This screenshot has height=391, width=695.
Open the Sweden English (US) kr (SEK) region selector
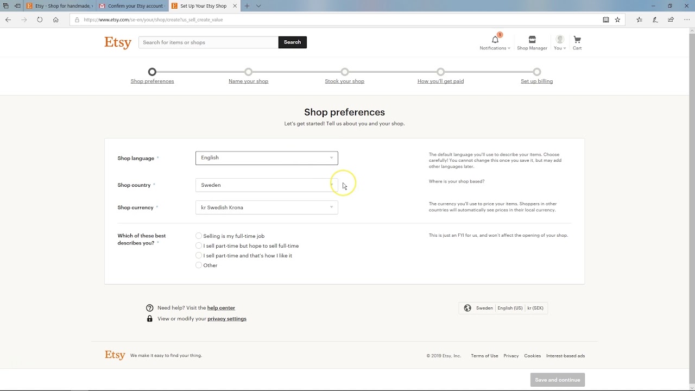click(503, 308)
